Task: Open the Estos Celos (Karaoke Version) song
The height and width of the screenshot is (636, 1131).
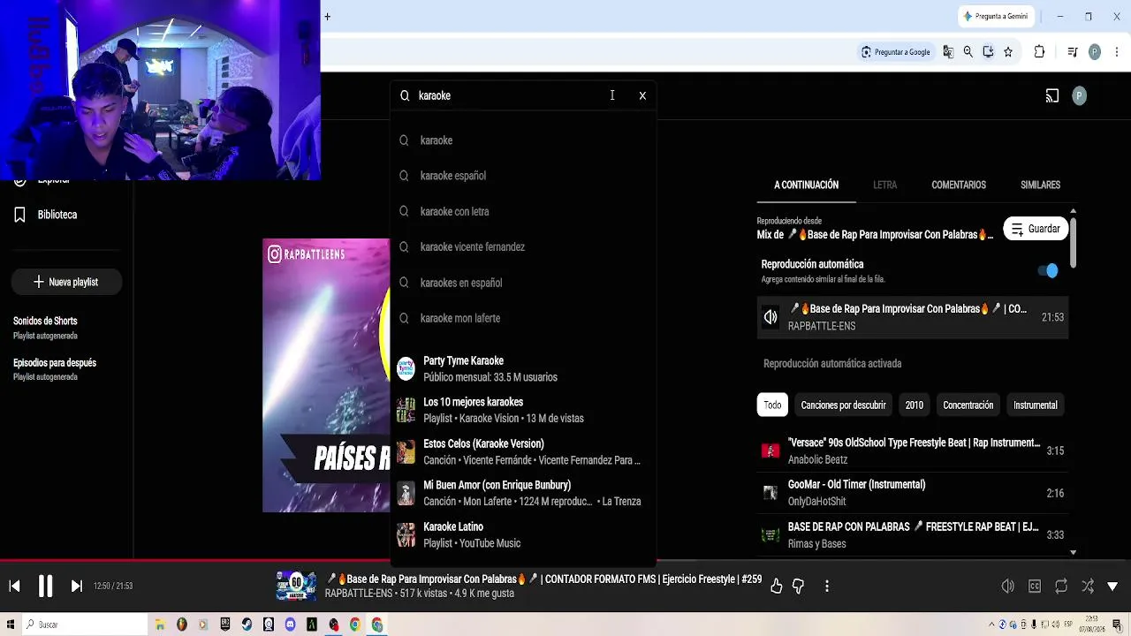Action: (x=523, y=451)
